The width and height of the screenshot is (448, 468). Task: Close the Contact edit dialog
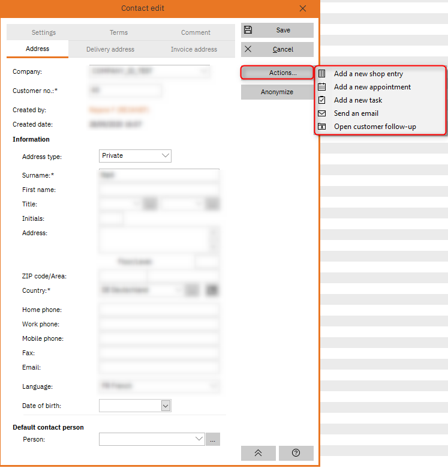(x=303, y=8)
